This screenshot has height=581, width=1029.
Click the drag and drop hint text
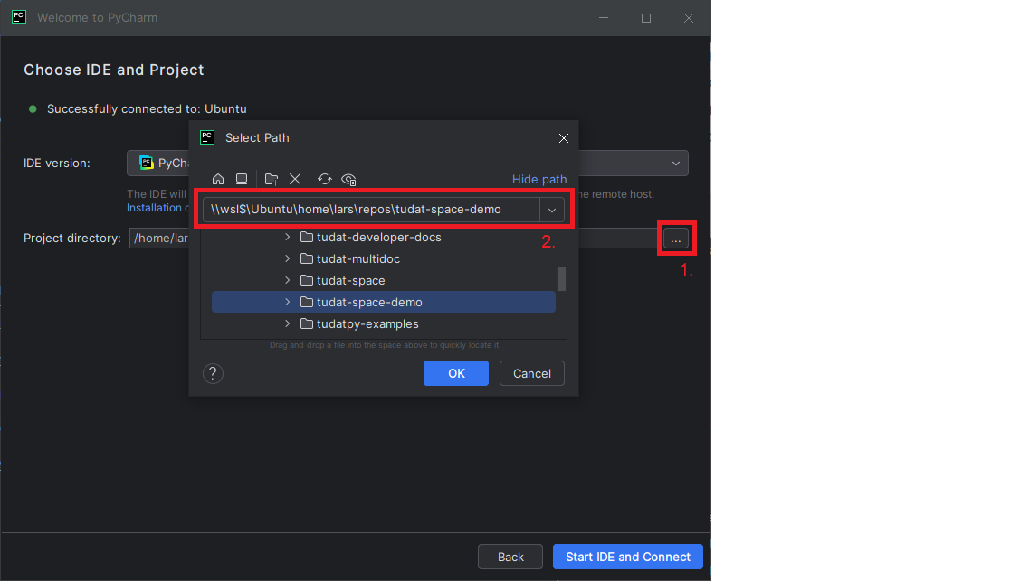(384, 345)
